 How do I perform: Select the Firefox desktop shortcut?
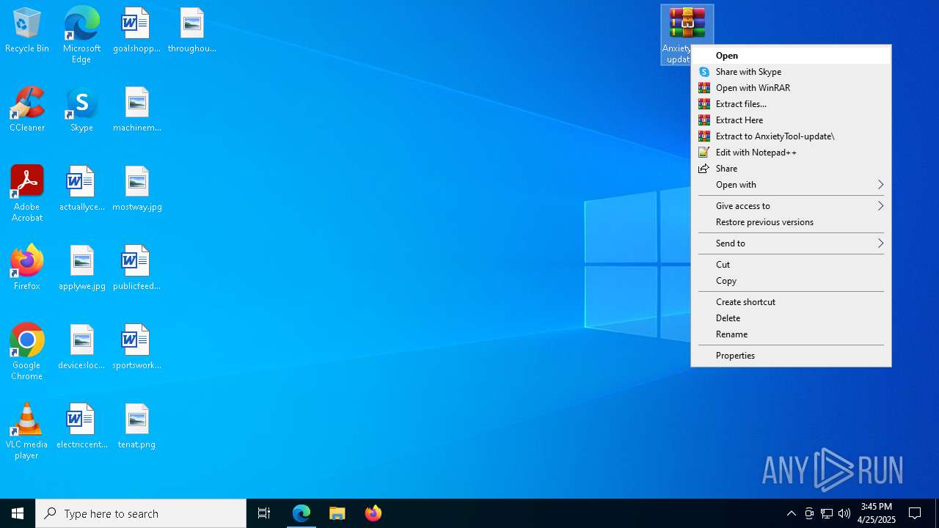coord(27,268)
